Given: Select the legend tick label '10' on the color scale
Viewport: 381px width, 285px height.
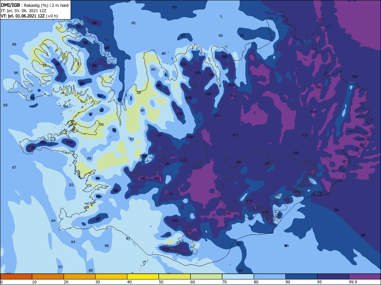Looking at the screenshot, I should (34, 282).
